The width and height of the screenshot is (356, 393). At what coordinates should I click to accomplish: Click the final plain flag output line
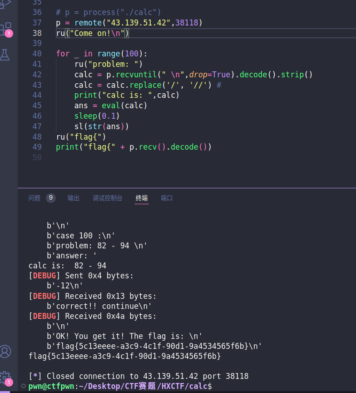[x=124, y=356]
